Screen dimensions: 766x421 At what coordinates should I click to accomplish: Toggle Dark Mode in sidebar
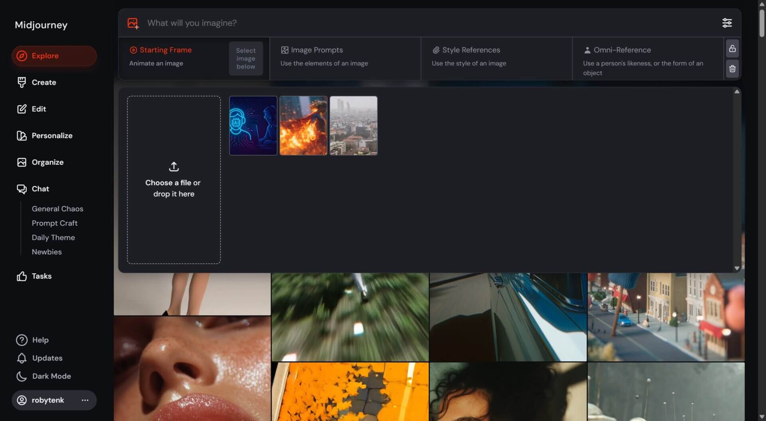(51, 376)
